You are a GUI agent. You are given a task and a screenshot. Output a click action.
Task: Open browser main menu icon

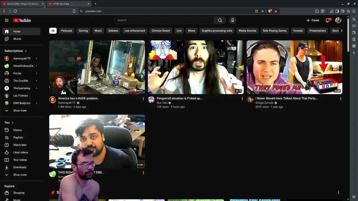pos(354,11)
